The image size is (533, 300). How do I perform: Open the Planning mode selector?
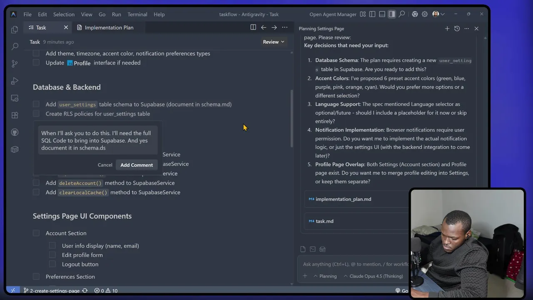coord(325,276)
